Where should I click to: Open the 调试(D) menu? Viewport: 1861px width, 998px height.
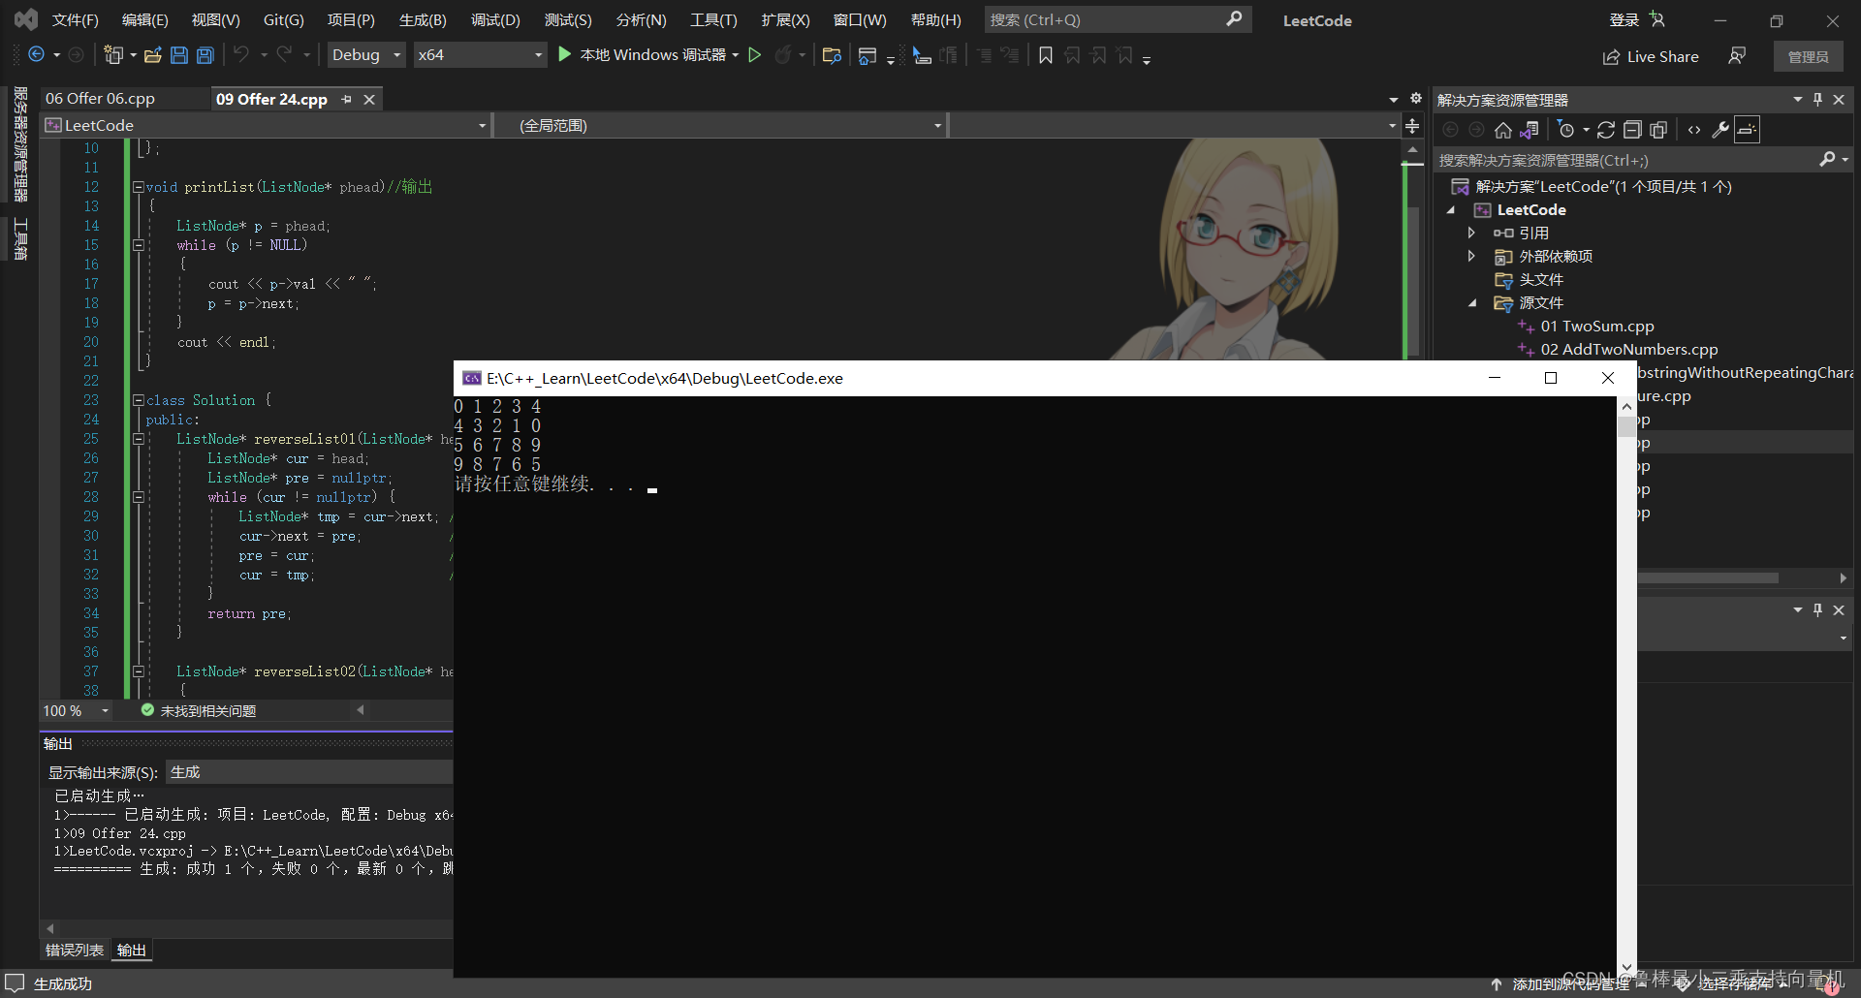tap(495, 20)
